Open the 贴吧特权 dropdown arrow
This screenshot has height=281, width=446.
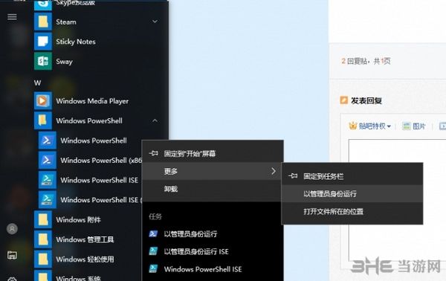click(389, 126)
